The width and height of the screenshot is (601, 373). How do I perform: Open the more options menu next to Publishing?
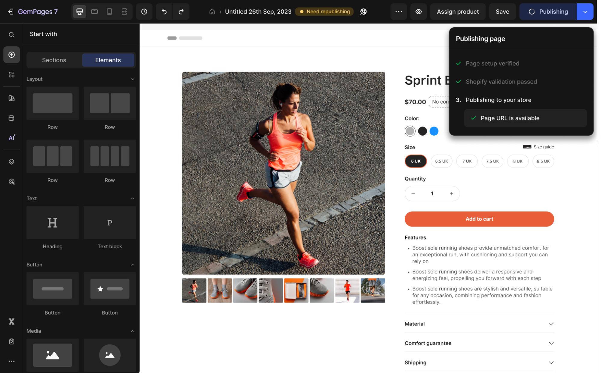pos(399,11)
